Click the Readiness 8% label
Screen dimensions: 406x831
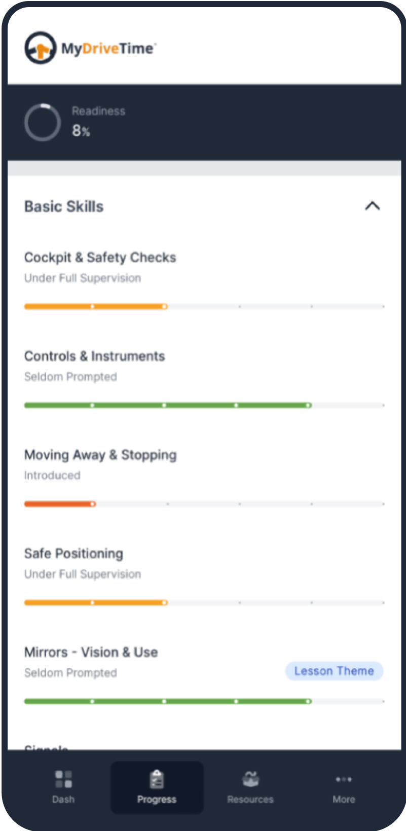pyautogui.click(x=81, y=131)
